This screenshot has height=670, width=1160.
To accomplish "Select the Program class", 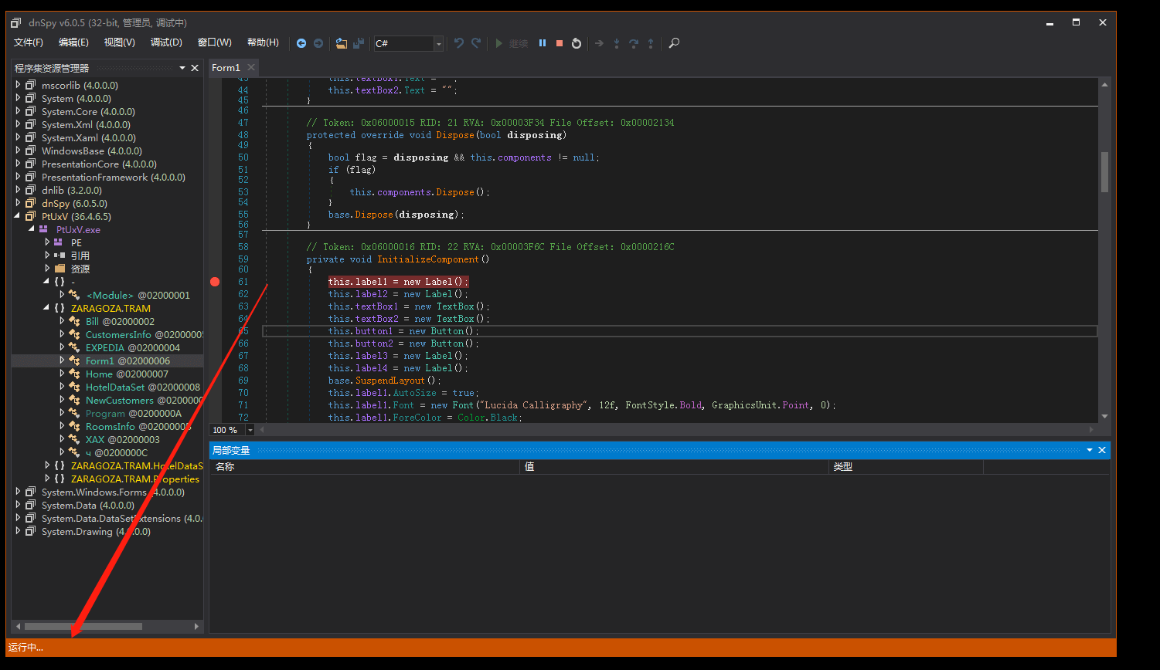I will 133,413.
